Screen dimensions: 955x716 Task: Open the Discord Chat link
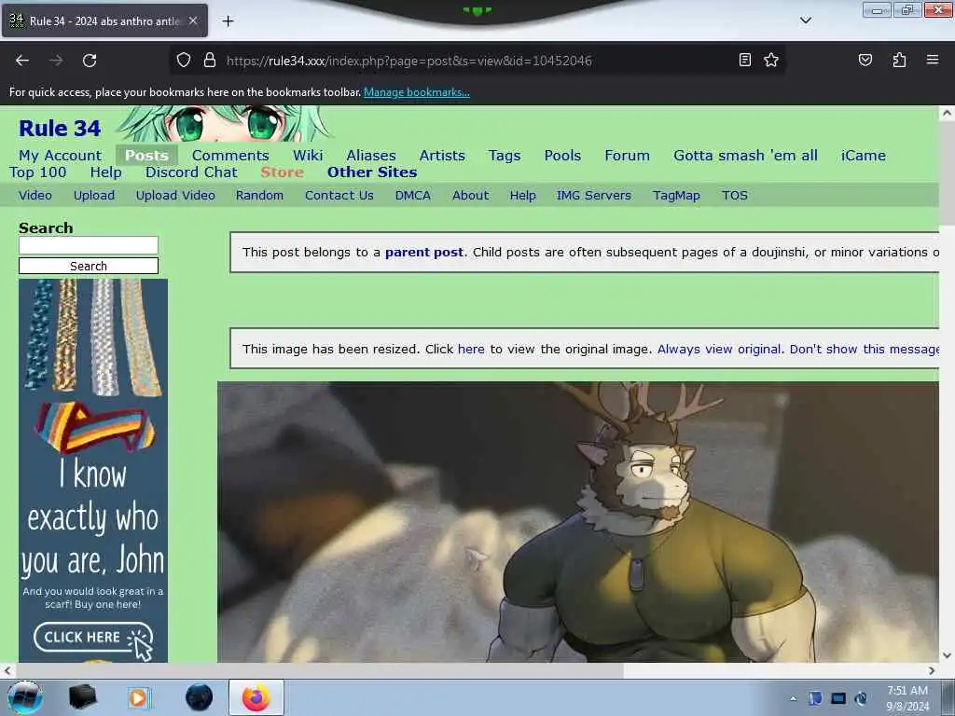pyautogui.click(x=191, y=172)
